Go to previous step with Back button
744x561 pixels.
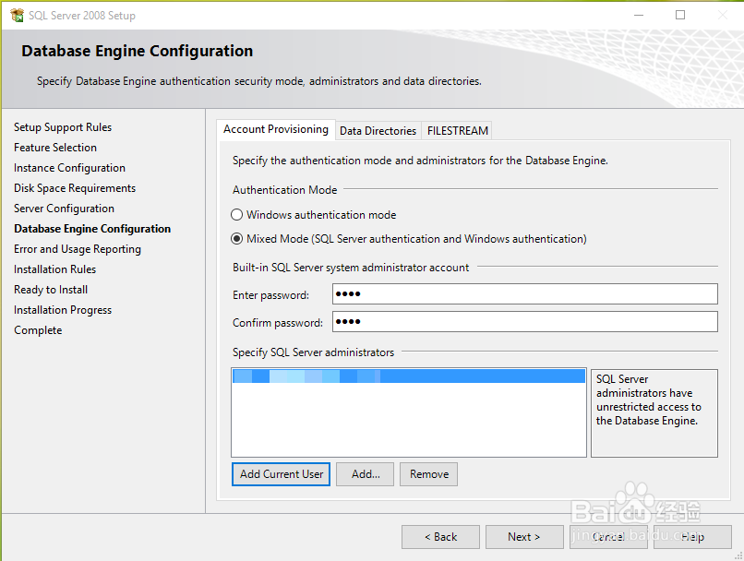pyautogui.click(x=440, y=537)
